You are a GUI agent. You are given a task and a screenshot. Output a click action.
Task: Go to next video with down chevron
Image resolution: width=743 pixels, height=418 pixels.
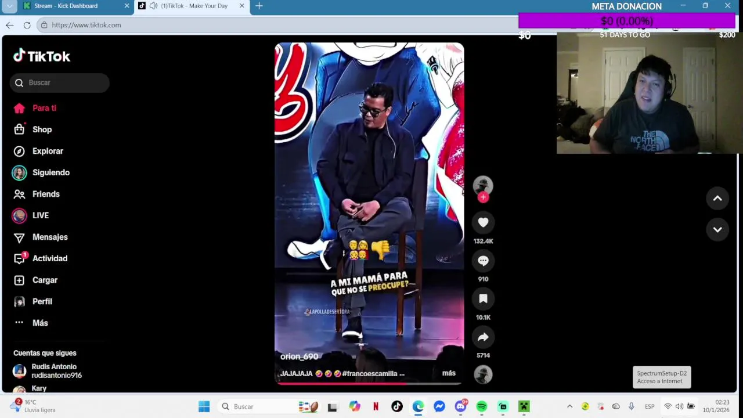coord(717,230)
